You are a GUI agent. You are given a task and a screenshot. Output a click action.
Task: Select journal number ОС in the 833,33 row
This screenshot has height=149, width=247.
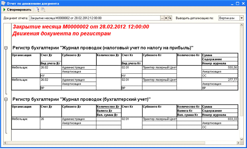pos(220,127)
